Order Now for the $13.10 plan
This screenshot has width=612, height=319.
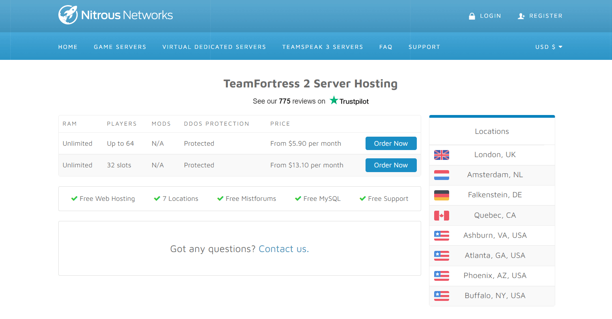(x=391, y=165)
